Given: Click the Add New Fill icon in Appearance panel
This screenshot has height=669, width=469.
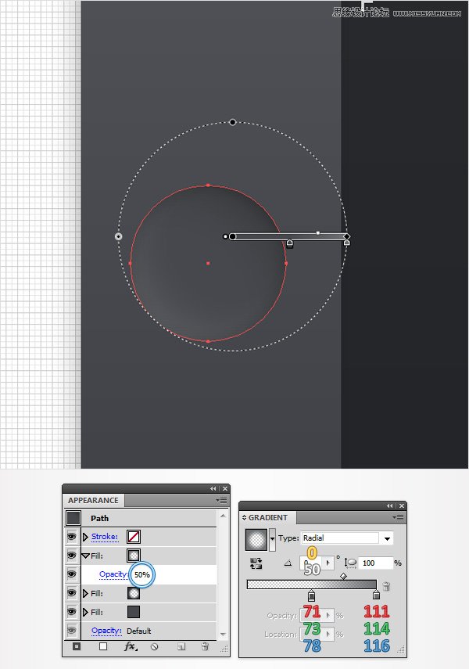Looking at the screenshot, I should pyautogui.click(x=103, y=646).
